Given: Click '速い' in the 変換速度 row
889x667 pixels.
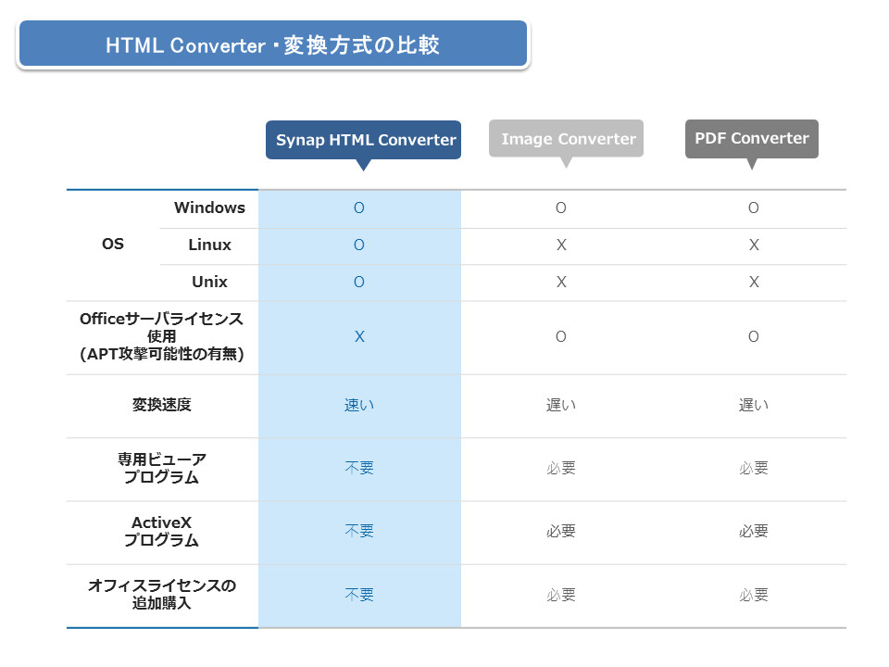Looking at the screenshot, I should click(x=359, y=405).
